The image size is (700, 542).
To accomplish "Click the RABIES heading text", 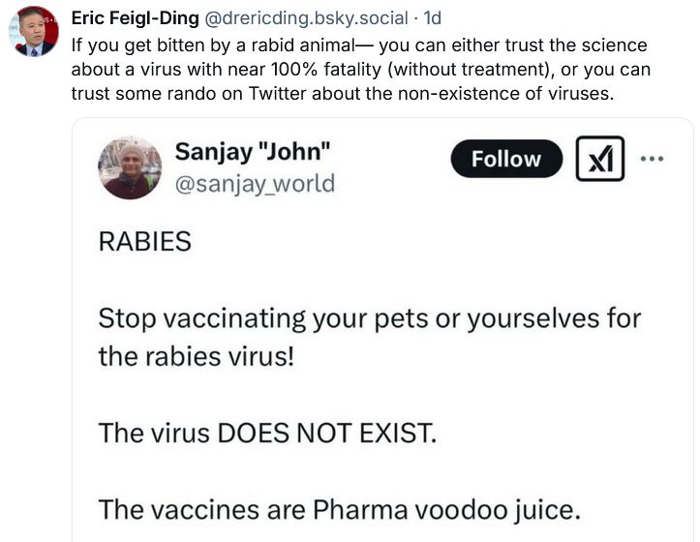I will click(145, 242).
